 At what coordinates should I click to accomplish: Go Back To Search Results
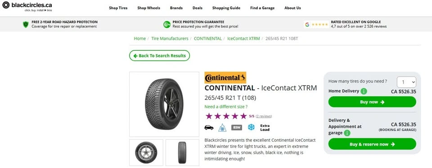159,56
